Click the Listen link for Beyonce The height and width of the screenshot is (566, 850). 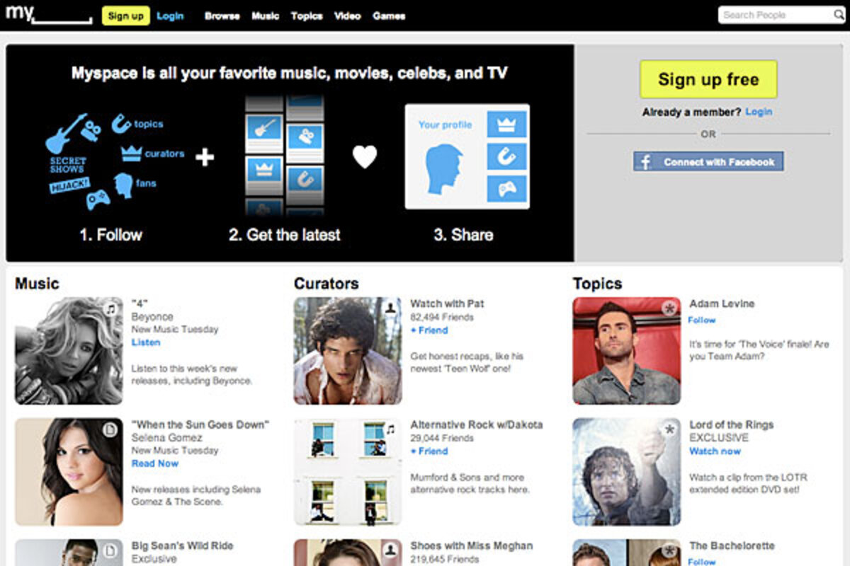click(x=146, y=342)
